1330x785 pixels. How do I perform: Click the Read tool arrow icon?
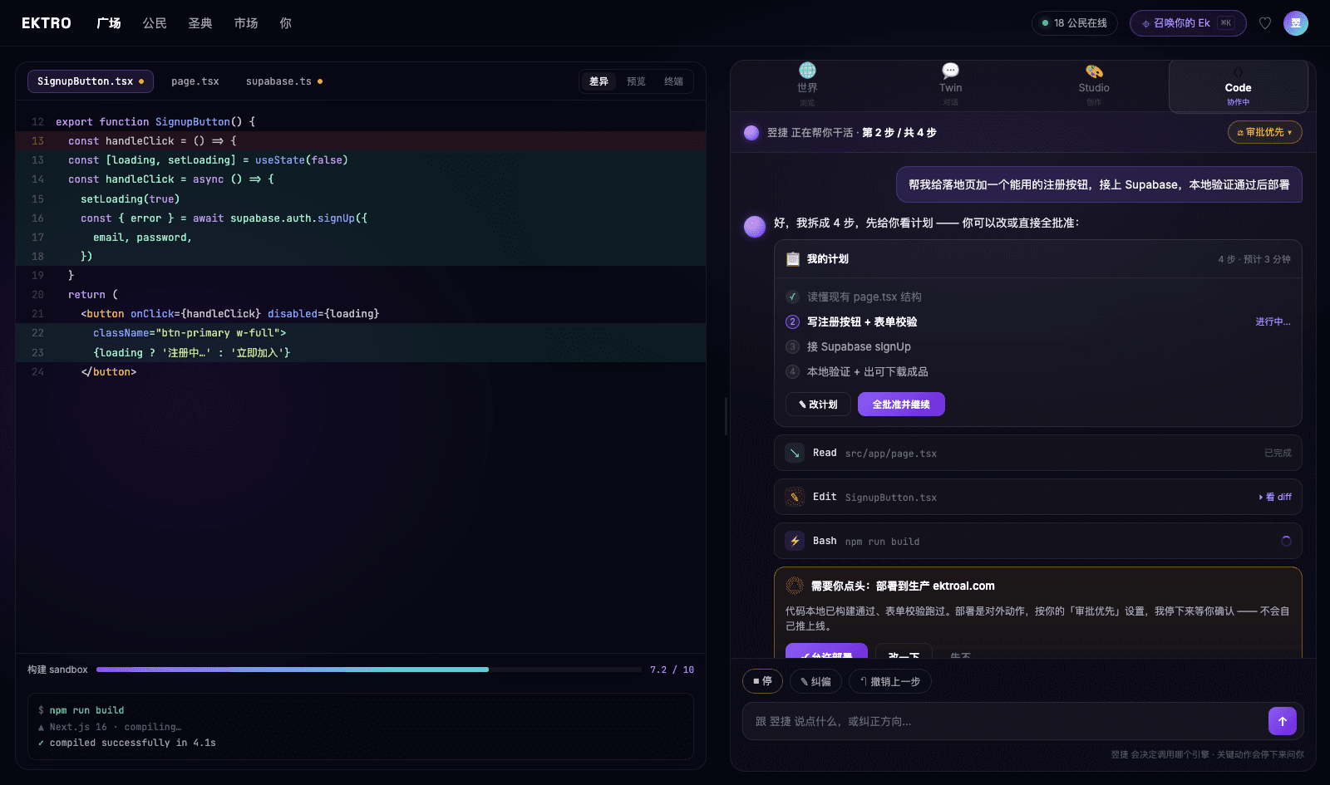coord(795,453)
